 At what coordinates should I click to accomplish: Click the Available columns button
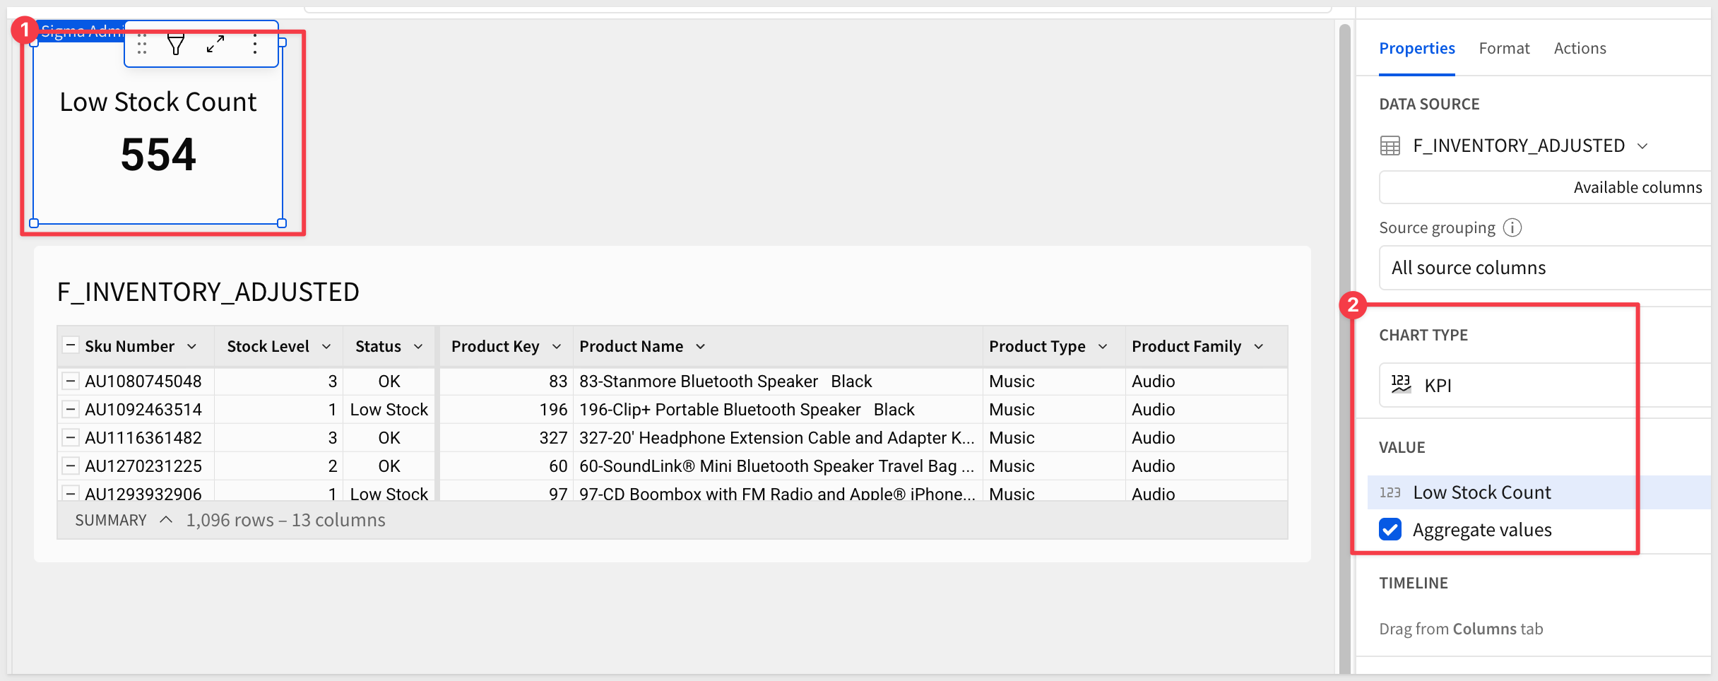1637,187
